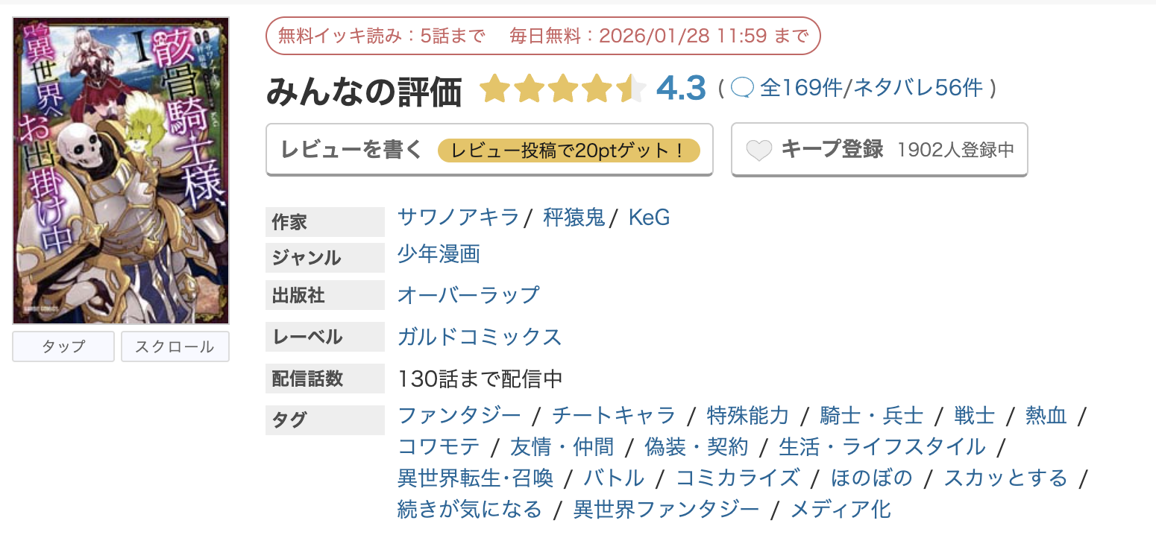The height and width of the screenshot is (535, 1156).
Task: Click the star rating icons
Action: [x=562, y=89]
